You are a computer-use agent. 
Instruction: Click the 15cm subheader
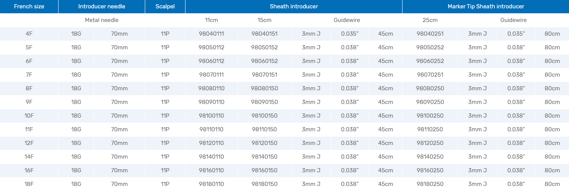pos(265,20)
